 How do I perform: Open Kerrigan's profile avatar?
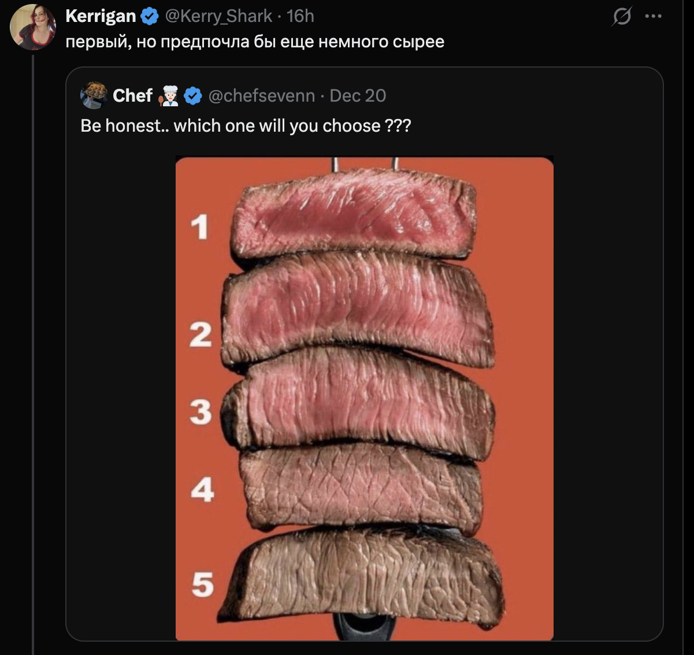coord(33,27)
